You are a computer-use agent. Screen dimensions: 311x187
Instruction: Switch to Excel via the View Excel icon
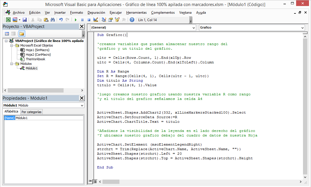[x=8, y=20]
